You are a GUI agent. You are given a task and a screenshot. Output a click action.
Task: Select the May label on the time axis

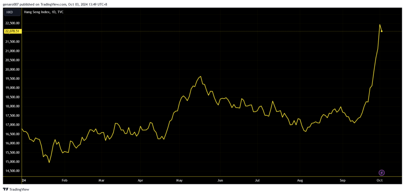179,180
